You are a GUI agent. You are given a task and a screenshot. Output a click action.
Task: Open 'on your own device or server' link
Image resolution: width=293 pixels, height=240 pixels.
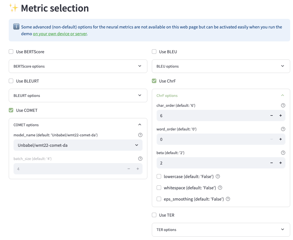(60, 34)
